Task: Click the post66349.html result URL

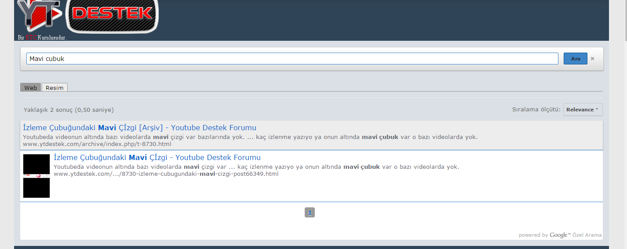Action: coord(166,174)
